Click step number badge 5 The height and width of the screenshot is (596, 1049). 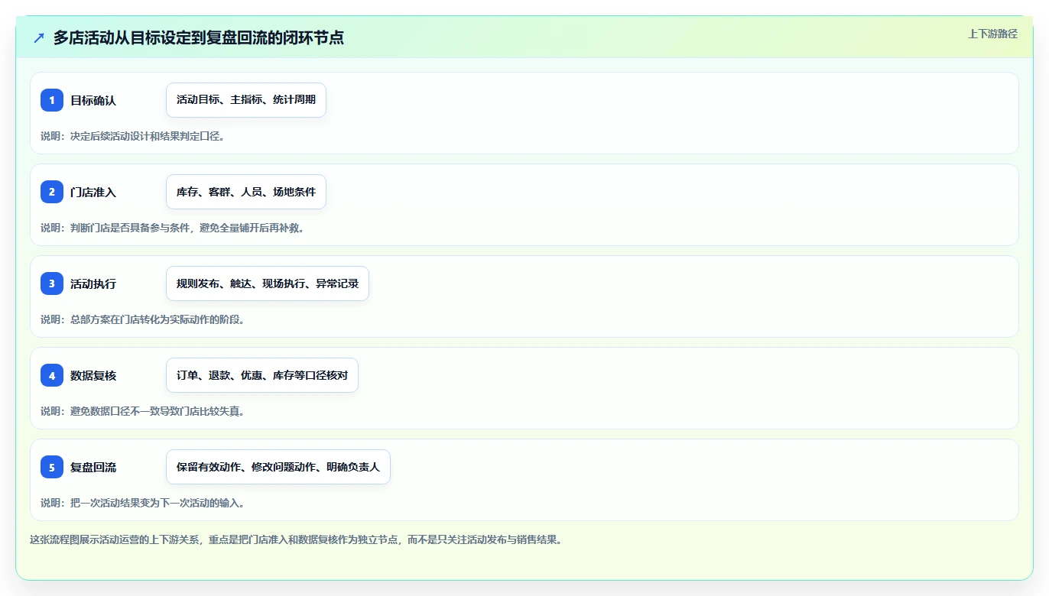(x=52, y=467)
